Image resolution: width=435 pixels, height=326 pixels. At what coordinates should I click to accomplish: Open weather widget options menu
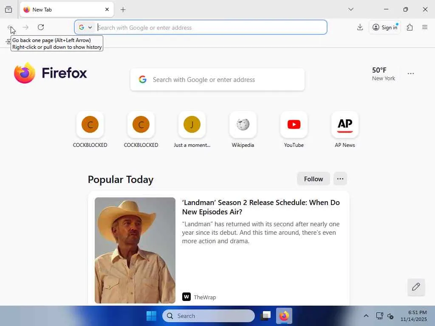tap(411, 73)
